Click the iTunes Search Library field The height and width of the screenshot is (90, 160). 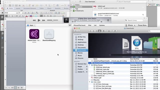coord(134,20)
